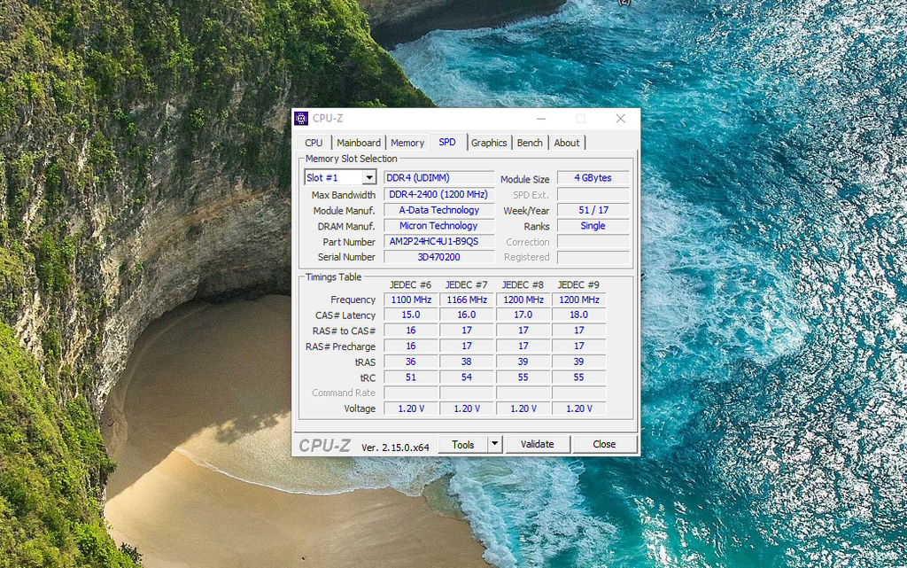Click the Tools button
Screen dimensions: 907x568
[462, 444]
